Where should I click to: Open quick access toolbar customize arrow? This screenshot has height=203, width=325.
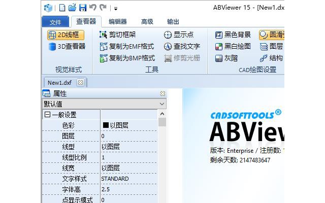[x=116, y=9]
